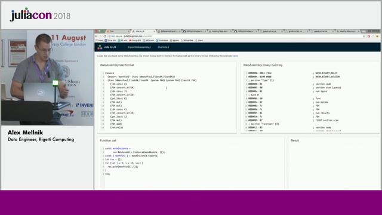The width and height of the screenshot is (382, 215).
Task: Open Charlotte.jl in the navbar
Action: tap(163, 47)
